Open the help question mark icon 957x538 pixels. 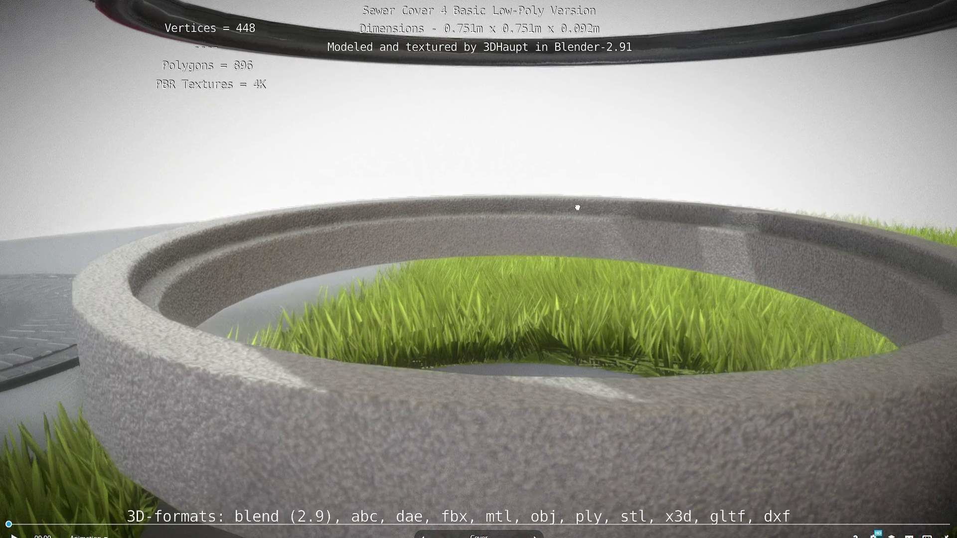click(x=855, y=537)
